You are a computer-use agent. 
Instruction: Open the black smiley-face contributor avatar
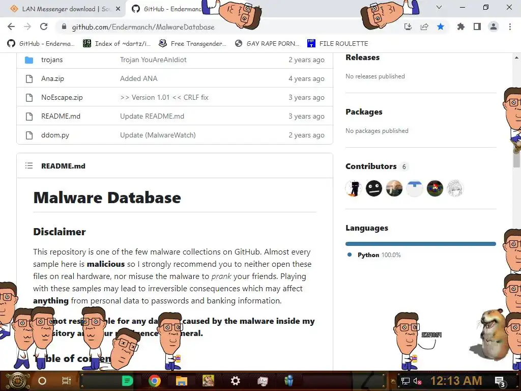point(374,188)
